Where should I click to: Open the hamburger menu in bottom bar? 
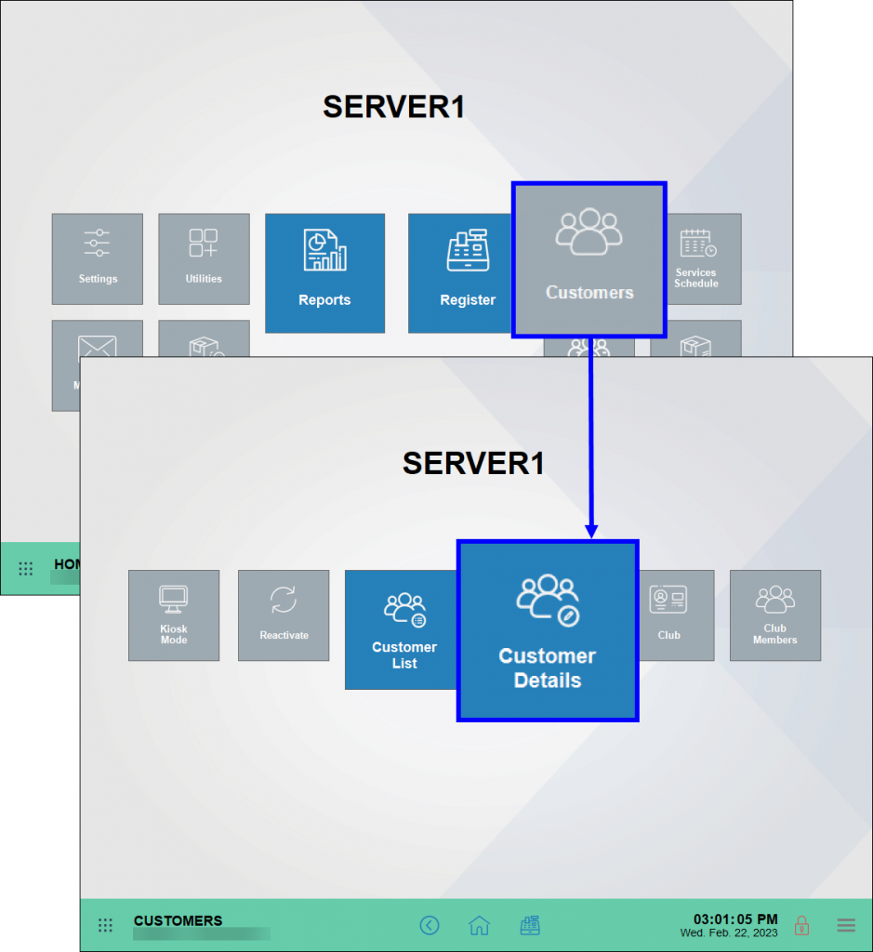pos(846,925)
